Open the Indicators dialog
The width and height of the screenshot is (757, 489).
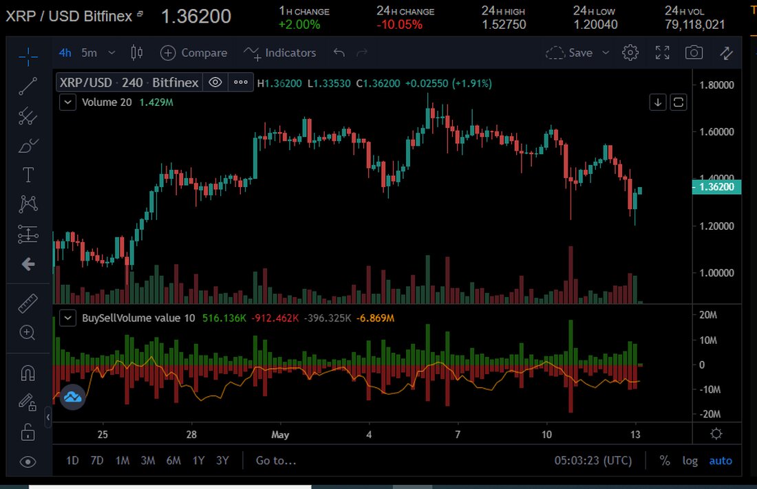[x=279, y=53]
